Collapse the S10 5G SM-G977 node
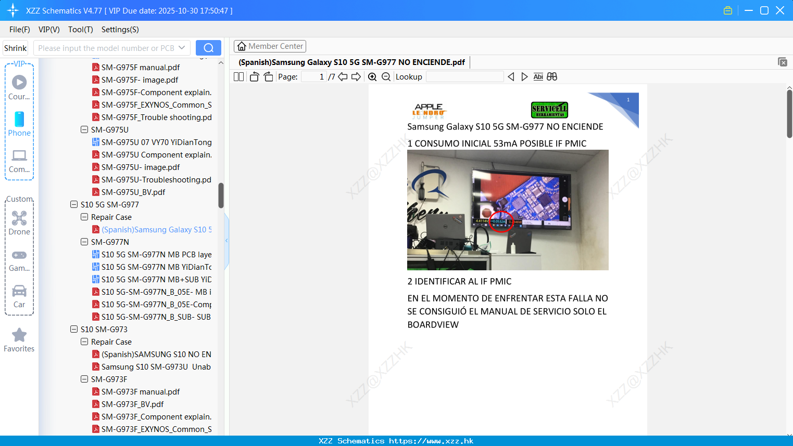This screenshot has height=446, width=793. point(74,204)
